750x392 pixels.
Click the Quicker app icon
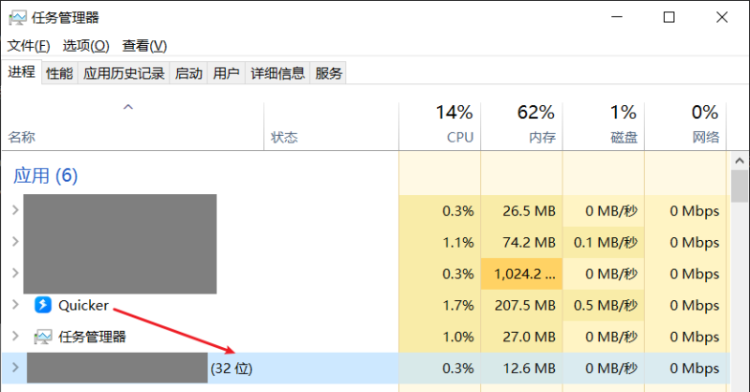(x=42, y=305)
